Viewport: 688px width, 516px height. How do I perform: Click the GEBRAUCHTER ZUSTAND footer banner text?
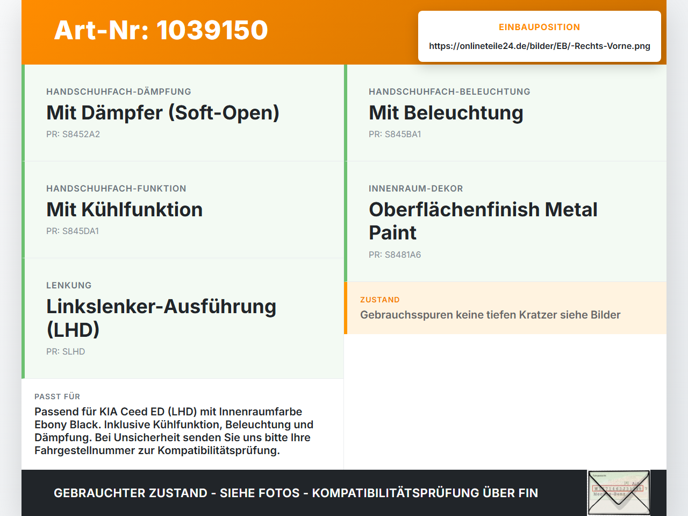point(296,493)
